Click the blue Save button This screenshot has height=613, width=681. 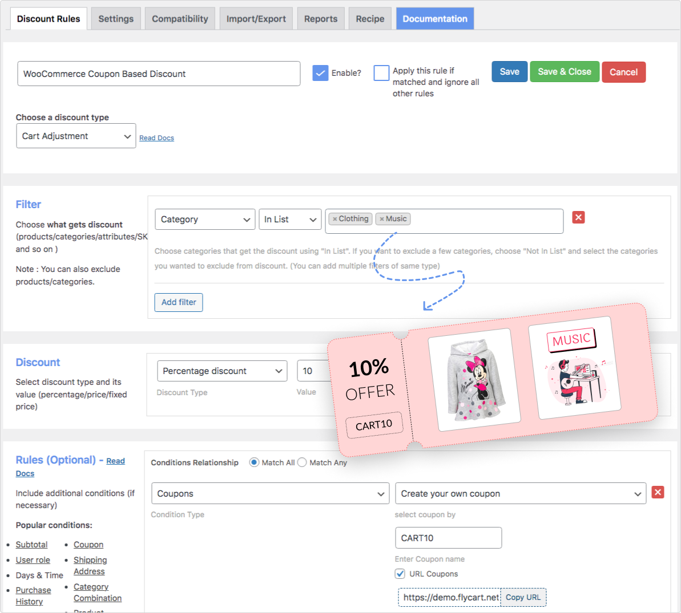point(509,72)
